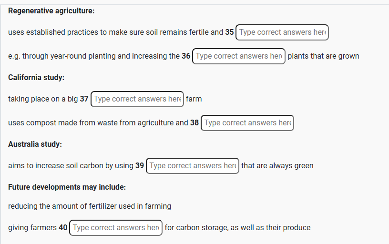This screenshot has width=389, height=244.
Task: Click the 'California study:' heading
Action: point(36,78)
